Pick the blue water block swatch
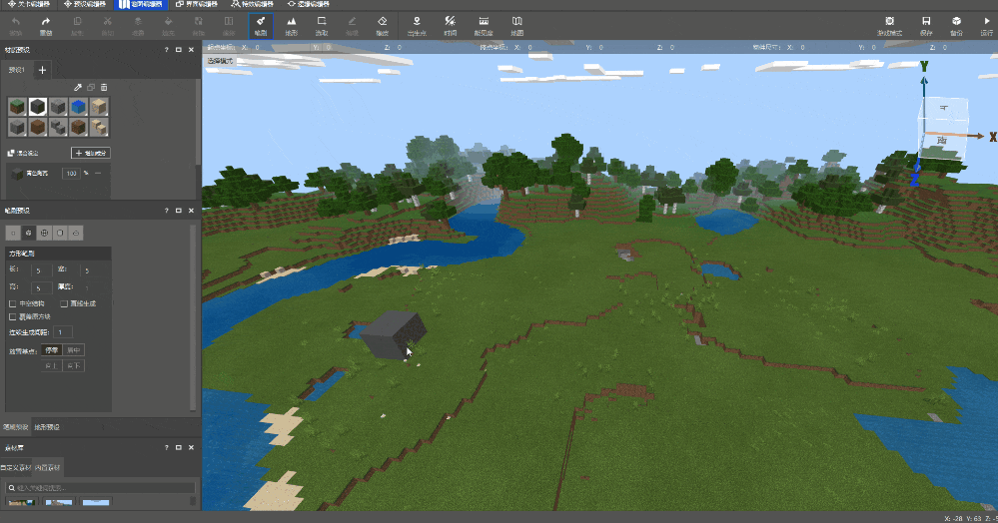Image resolution: width=998 pixels, height=523 pixels. tap(79, 107)
